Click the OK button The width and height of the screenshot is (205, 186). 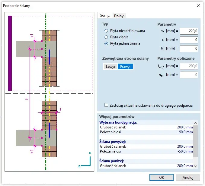pos(162,178)
